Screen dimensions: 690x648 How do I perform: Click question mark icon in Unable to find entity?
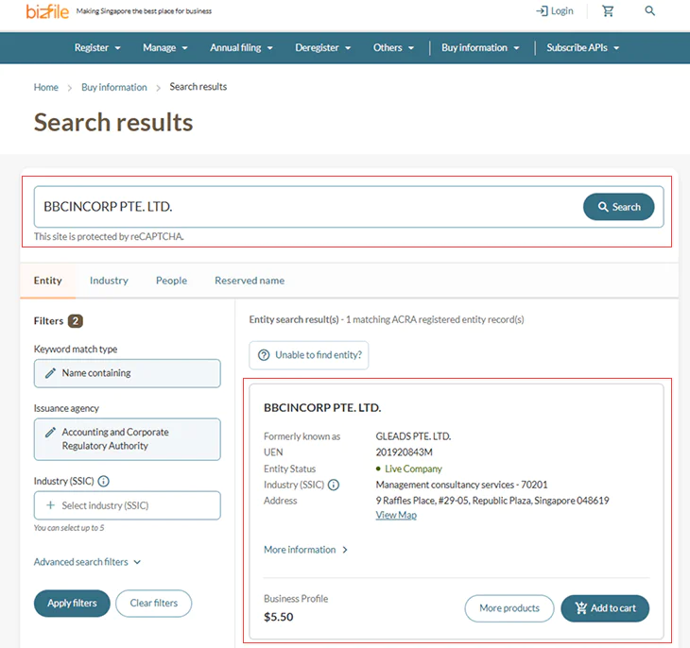[264, 355]
